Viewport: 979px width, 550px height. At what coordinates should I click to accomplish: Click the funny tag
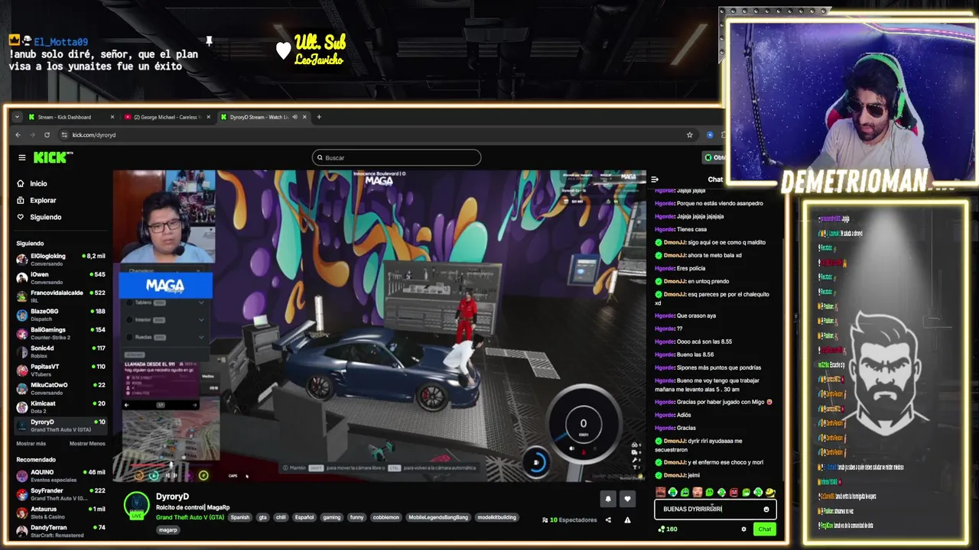tap(356, 517)
